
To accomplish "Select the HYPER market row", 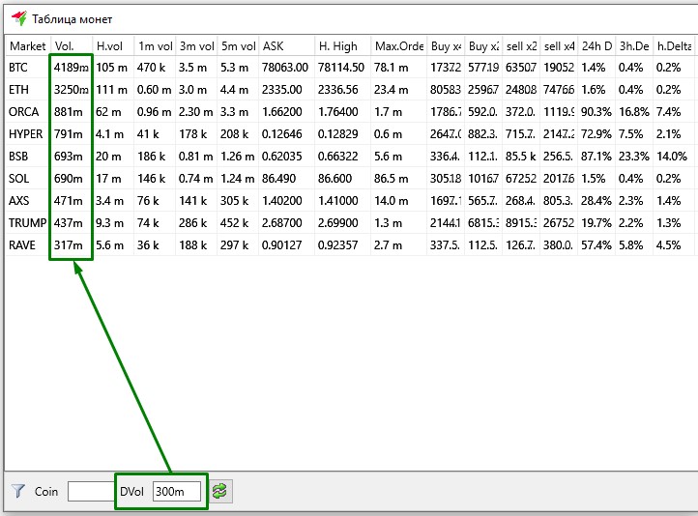I will 26,134.
